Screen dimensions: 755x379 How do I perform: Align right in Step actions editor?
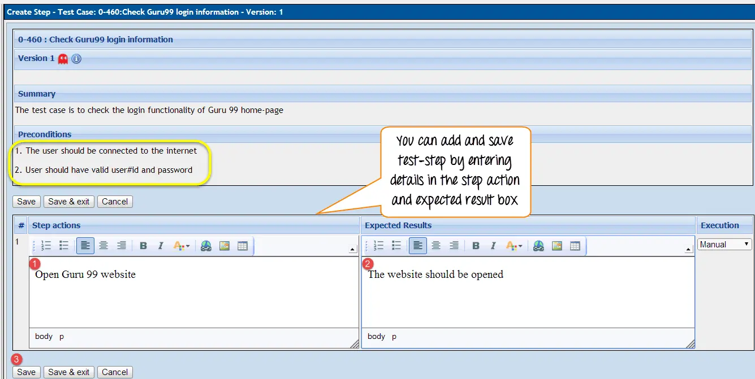122,246
